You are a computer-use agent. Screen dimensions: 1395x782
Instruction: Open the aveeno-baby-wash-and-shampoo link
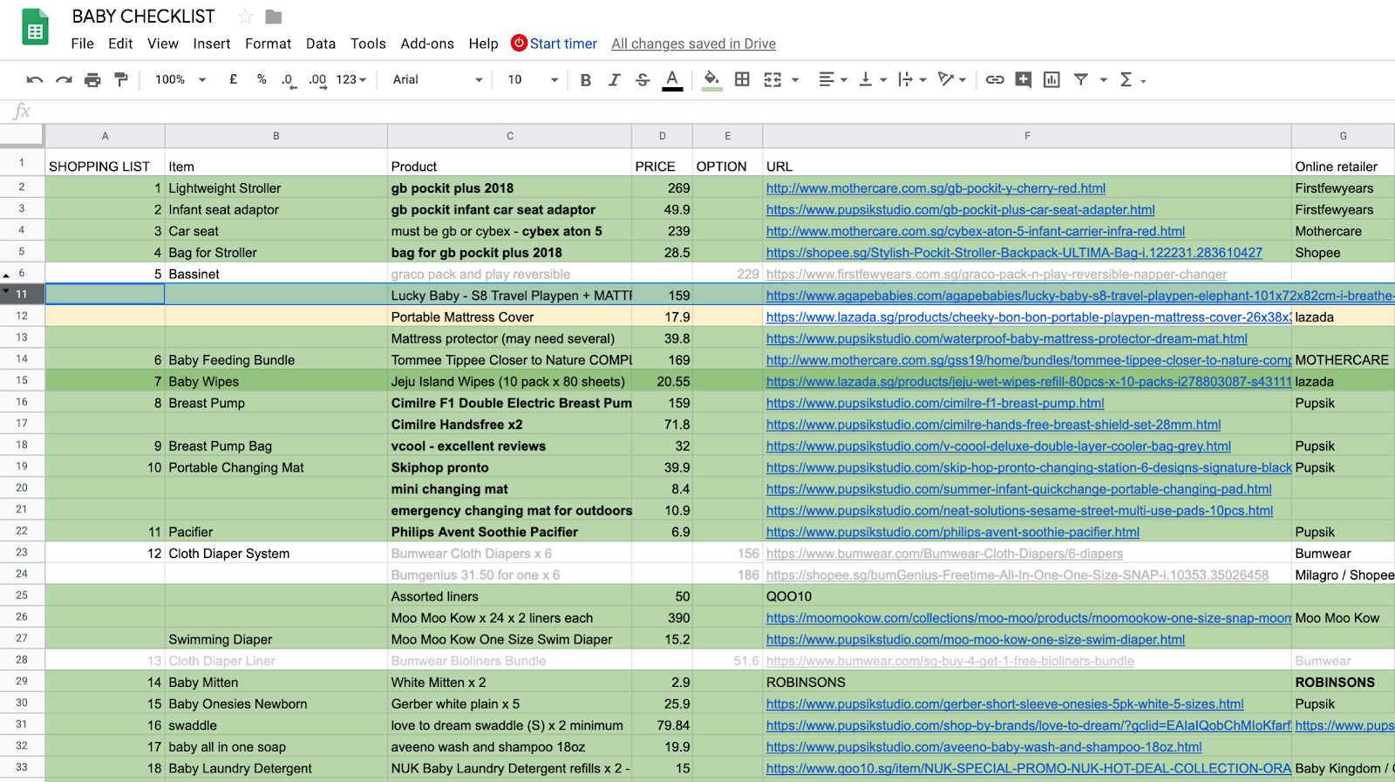[x=984, y=747]
